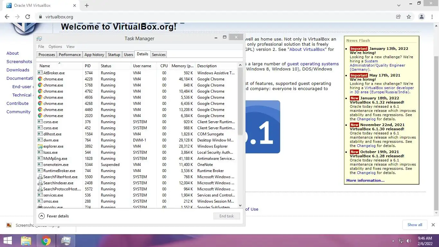Click the End task button
This screenshot has height=247, width=439.
[227, 216]
